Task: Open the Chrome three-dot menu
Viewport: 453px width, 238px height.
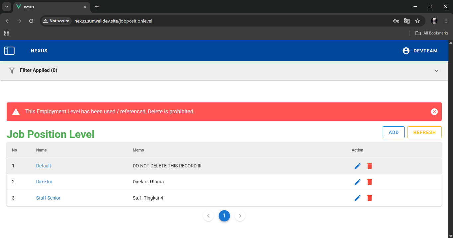Action: (446, 21)
